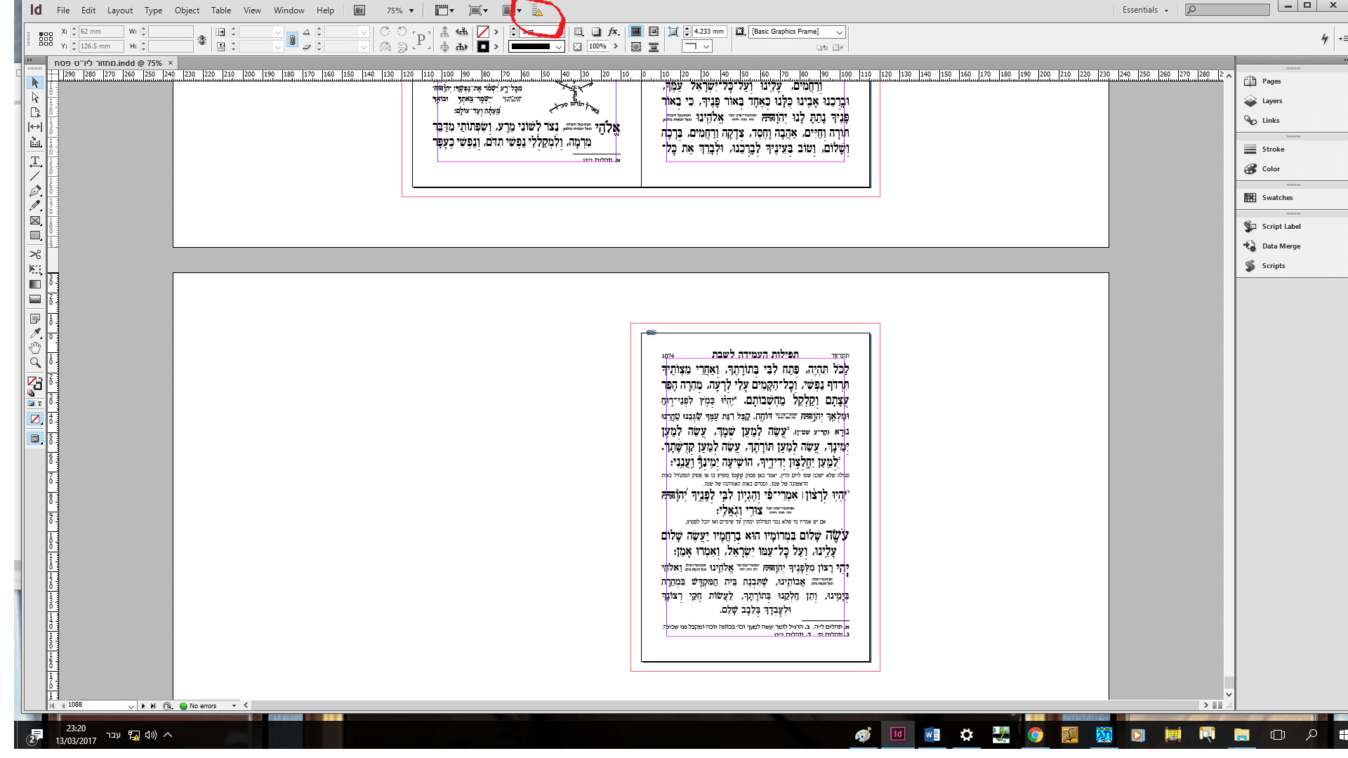Viewport: 1348px width, 758px height.
Task: Pick the Scissors tool
Action: coord(35,254)
